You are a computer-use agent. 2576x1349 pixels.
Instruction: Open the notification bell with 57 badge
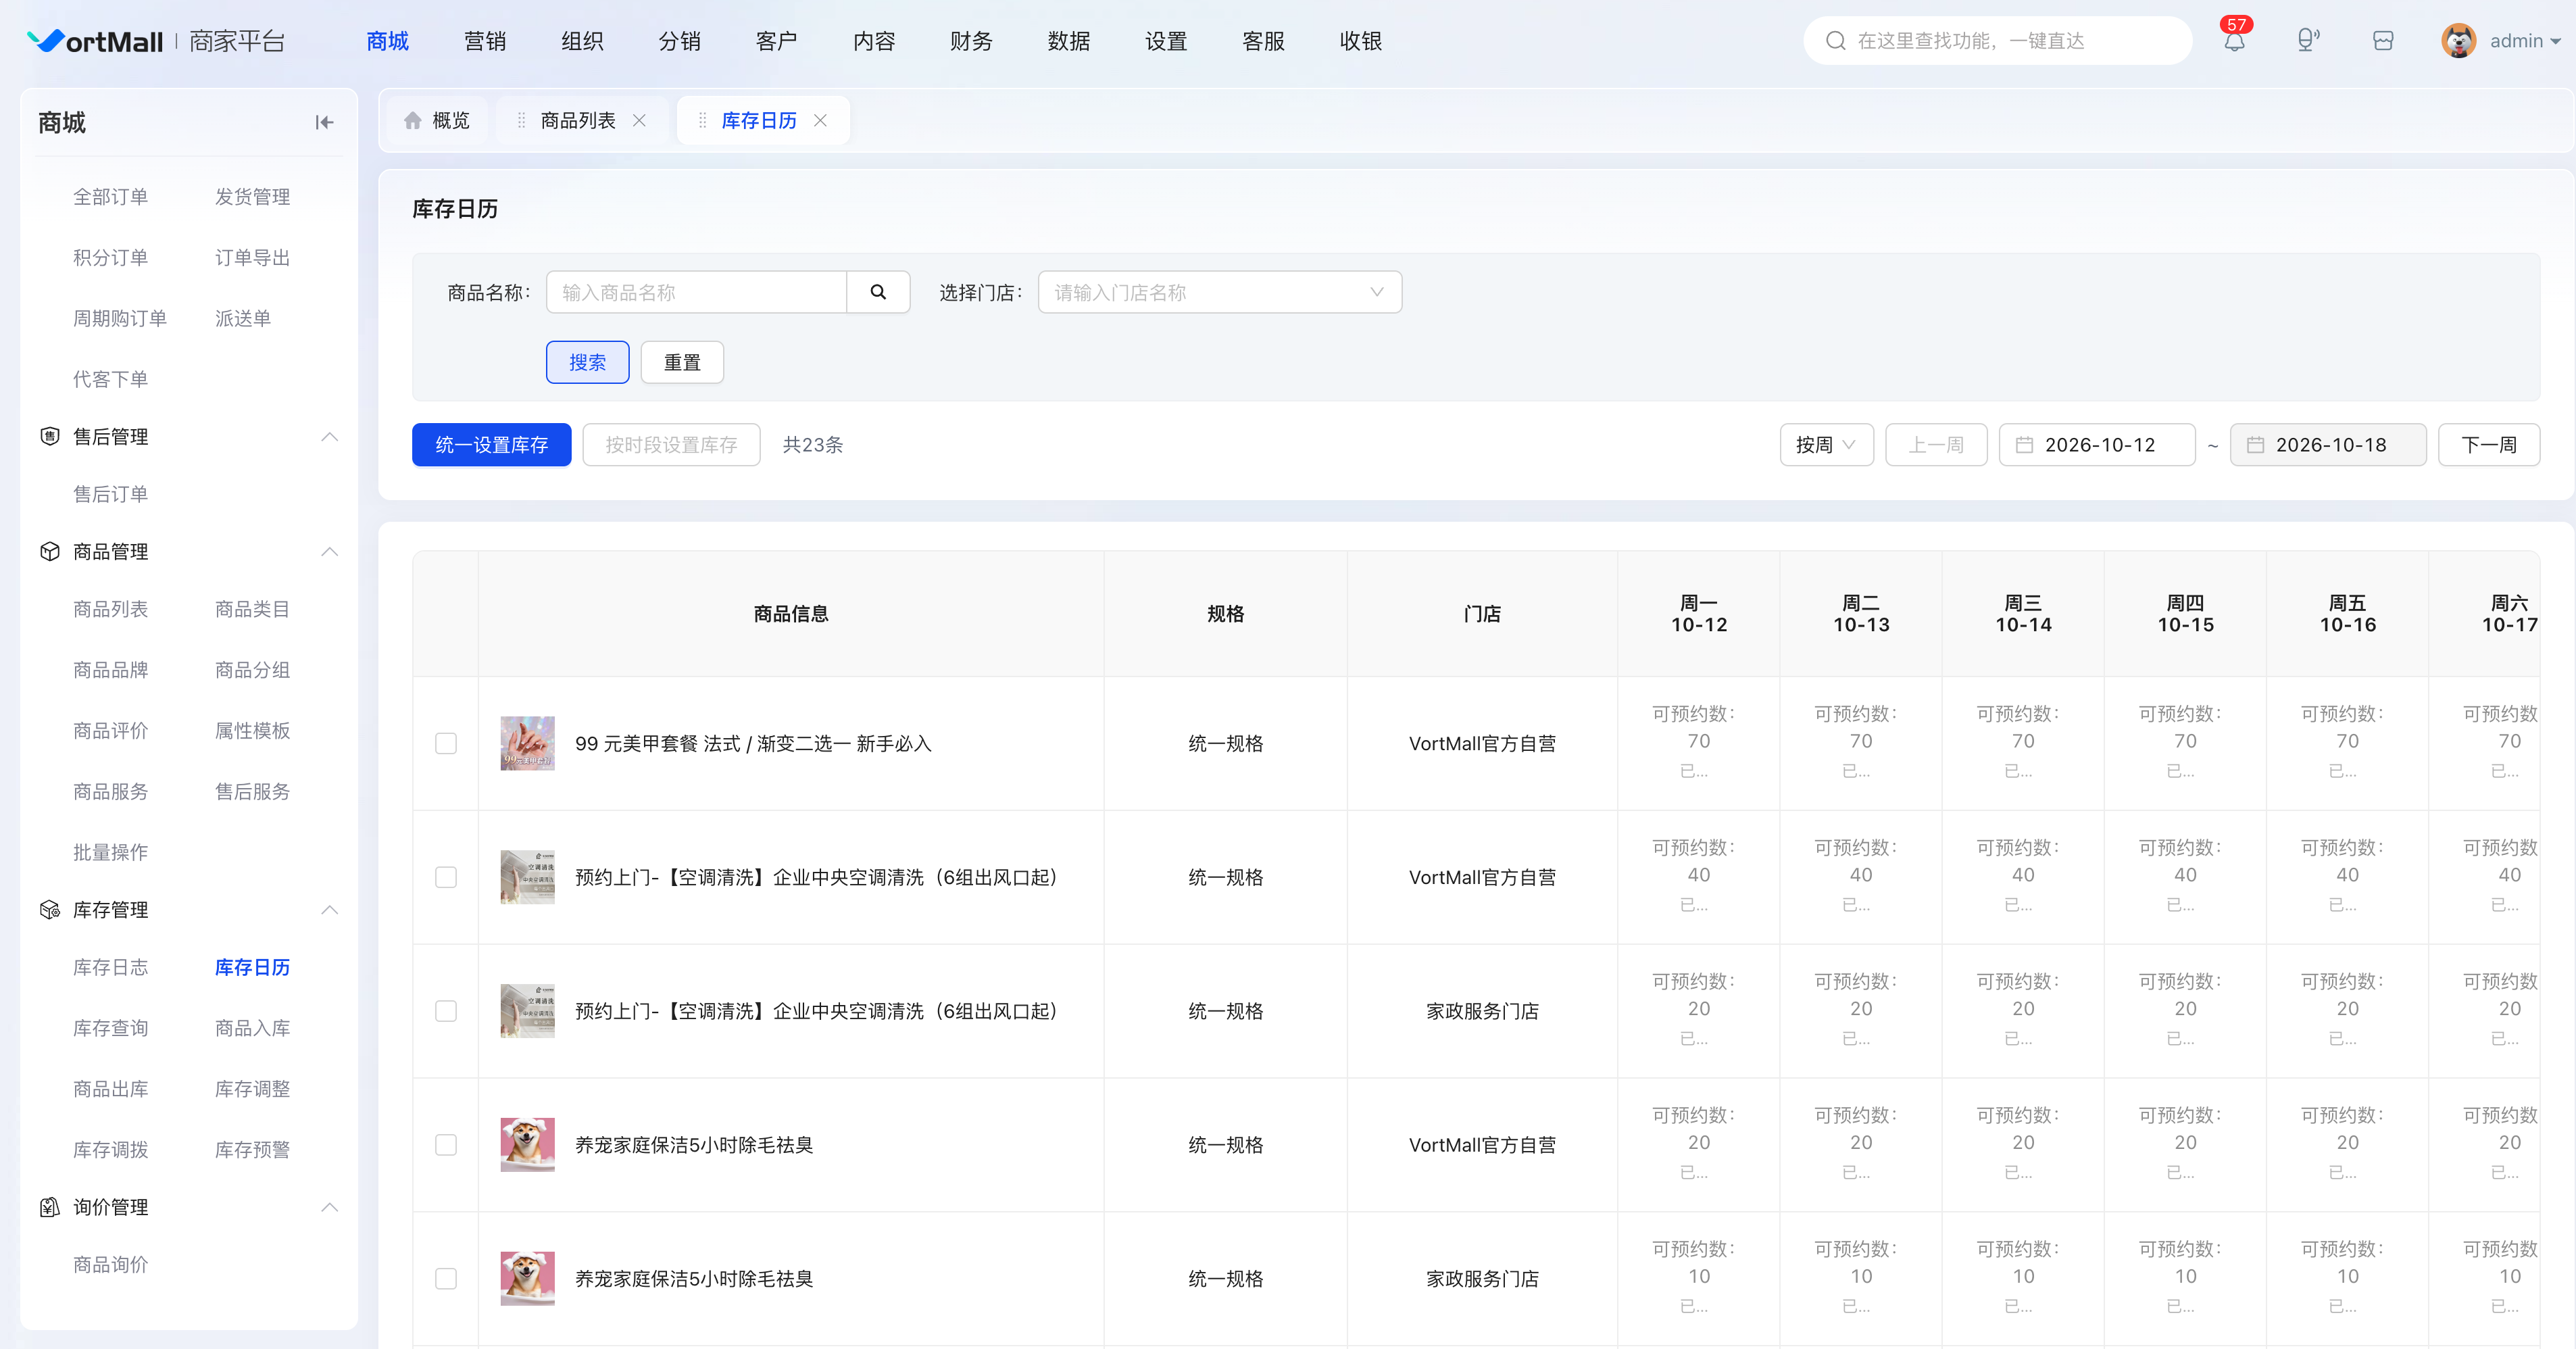(2234, 40)
